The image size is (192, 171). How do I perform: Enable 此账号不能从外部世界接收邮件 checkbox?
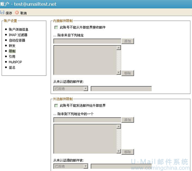[56, 27]
